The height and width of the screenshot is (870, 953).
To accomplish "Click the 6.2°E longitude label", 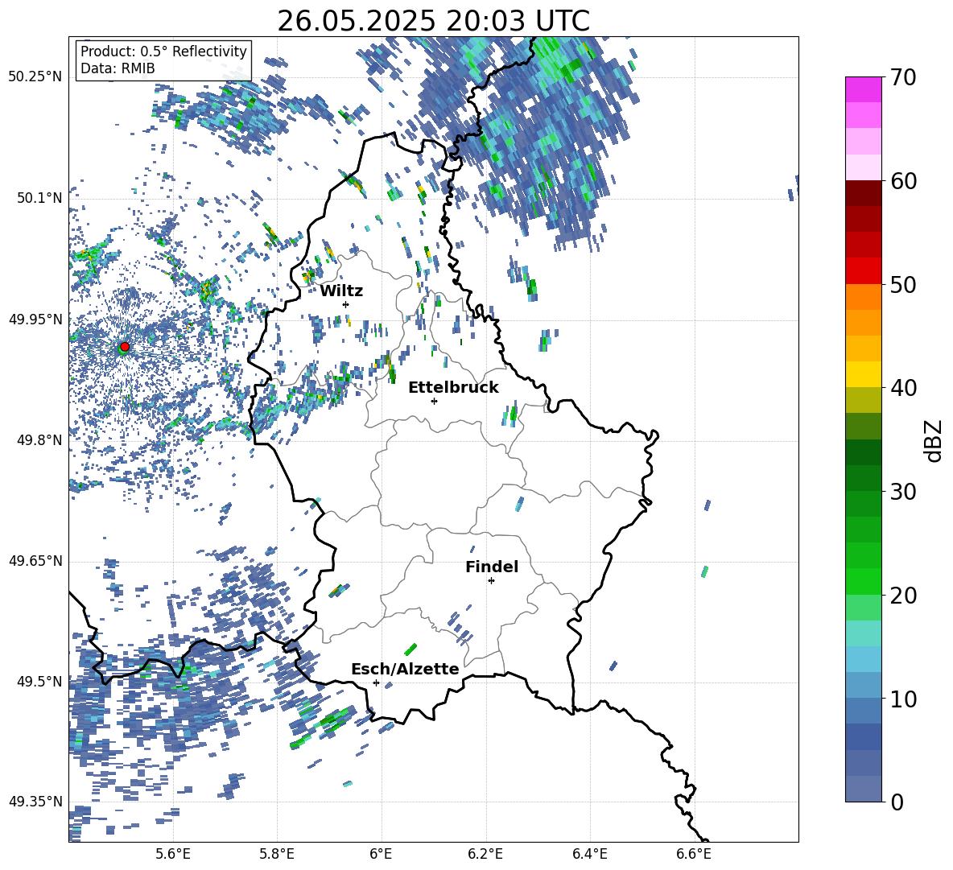I will click(485, 854).
